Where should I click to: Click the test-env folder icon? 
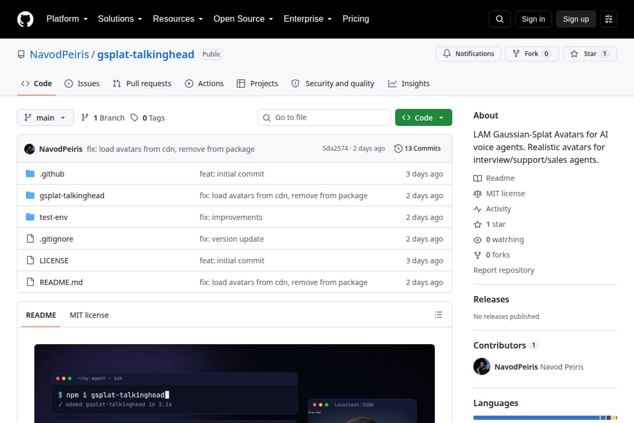[30, 217]
